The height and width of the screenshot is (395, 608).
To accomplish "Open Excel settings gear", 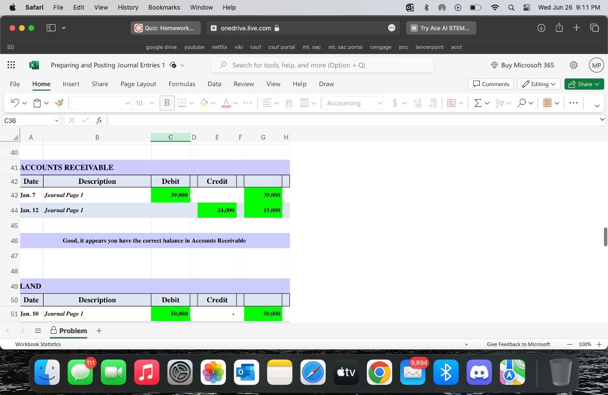I will point(574,65).
